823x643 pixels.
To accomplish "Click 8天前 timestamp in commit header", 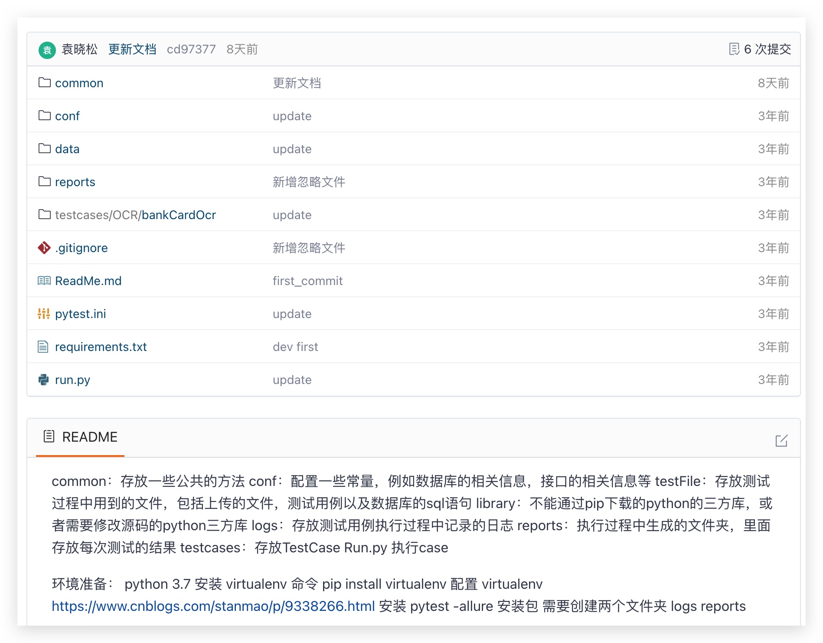I will coord(242,49).
